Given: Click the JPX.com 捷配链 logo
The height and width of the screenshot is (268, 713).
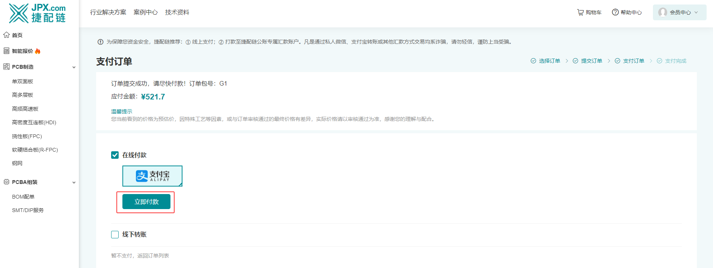Looking at the screenshot, I should 37,13.
